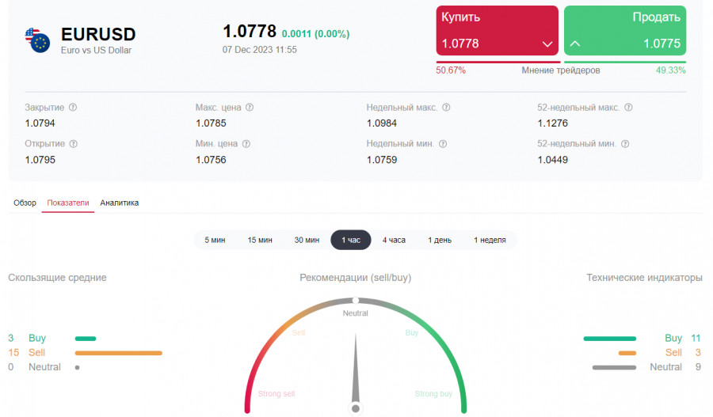Click help icon next to 52-недельный мин.
Screen dimensions: 713x417
coord(625,143)
